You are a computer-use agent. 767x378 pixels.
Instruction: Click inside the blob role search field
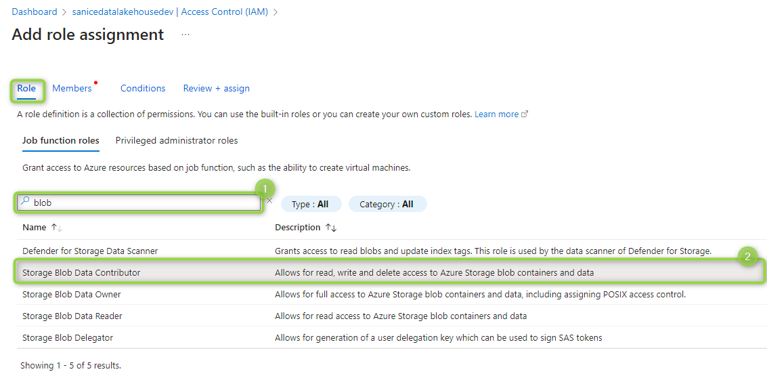[139, 203]
